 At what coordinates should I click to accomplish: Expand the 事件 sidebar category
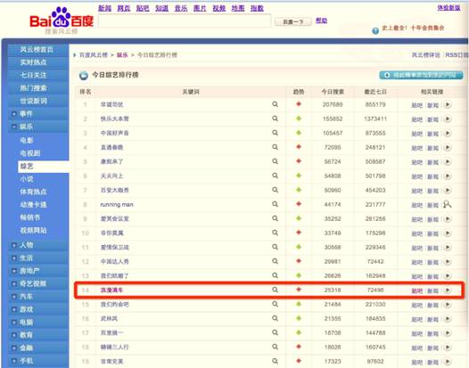click(x=13, y=114)
